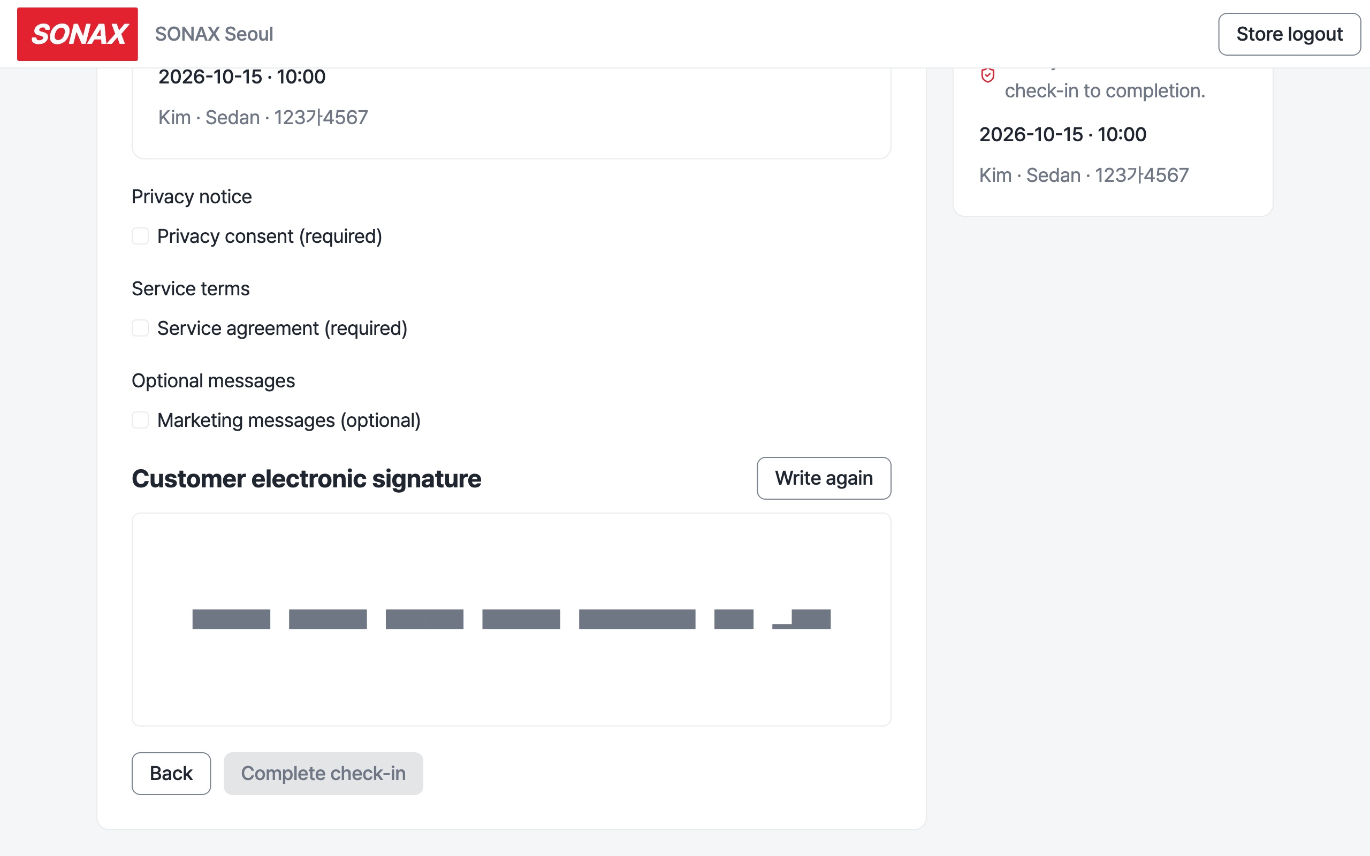The height and width of the screenshot is (856, 1370).
Task: Go back with the Back button
Action: [171, 774]
